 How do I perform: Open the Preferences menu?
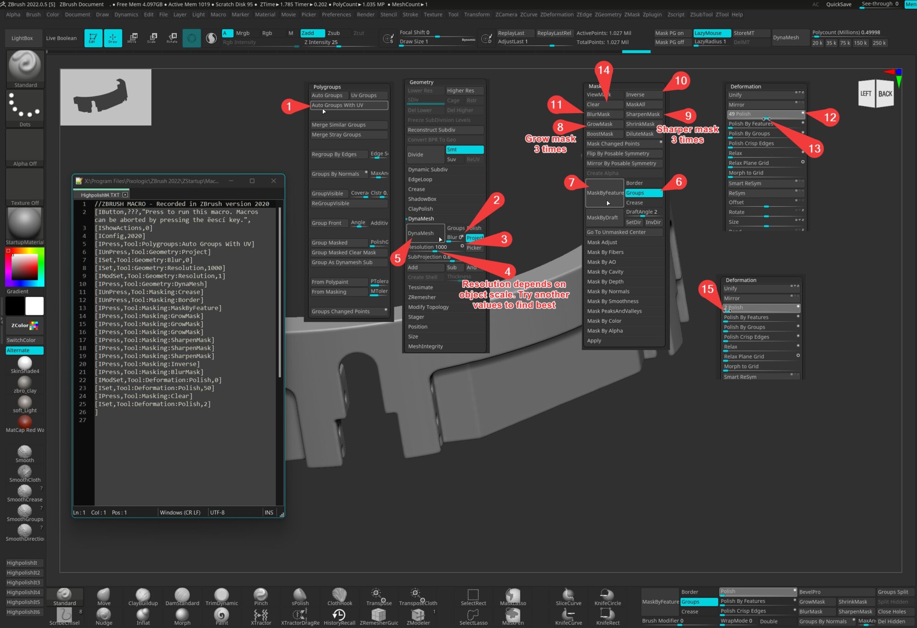click(336, 14)
